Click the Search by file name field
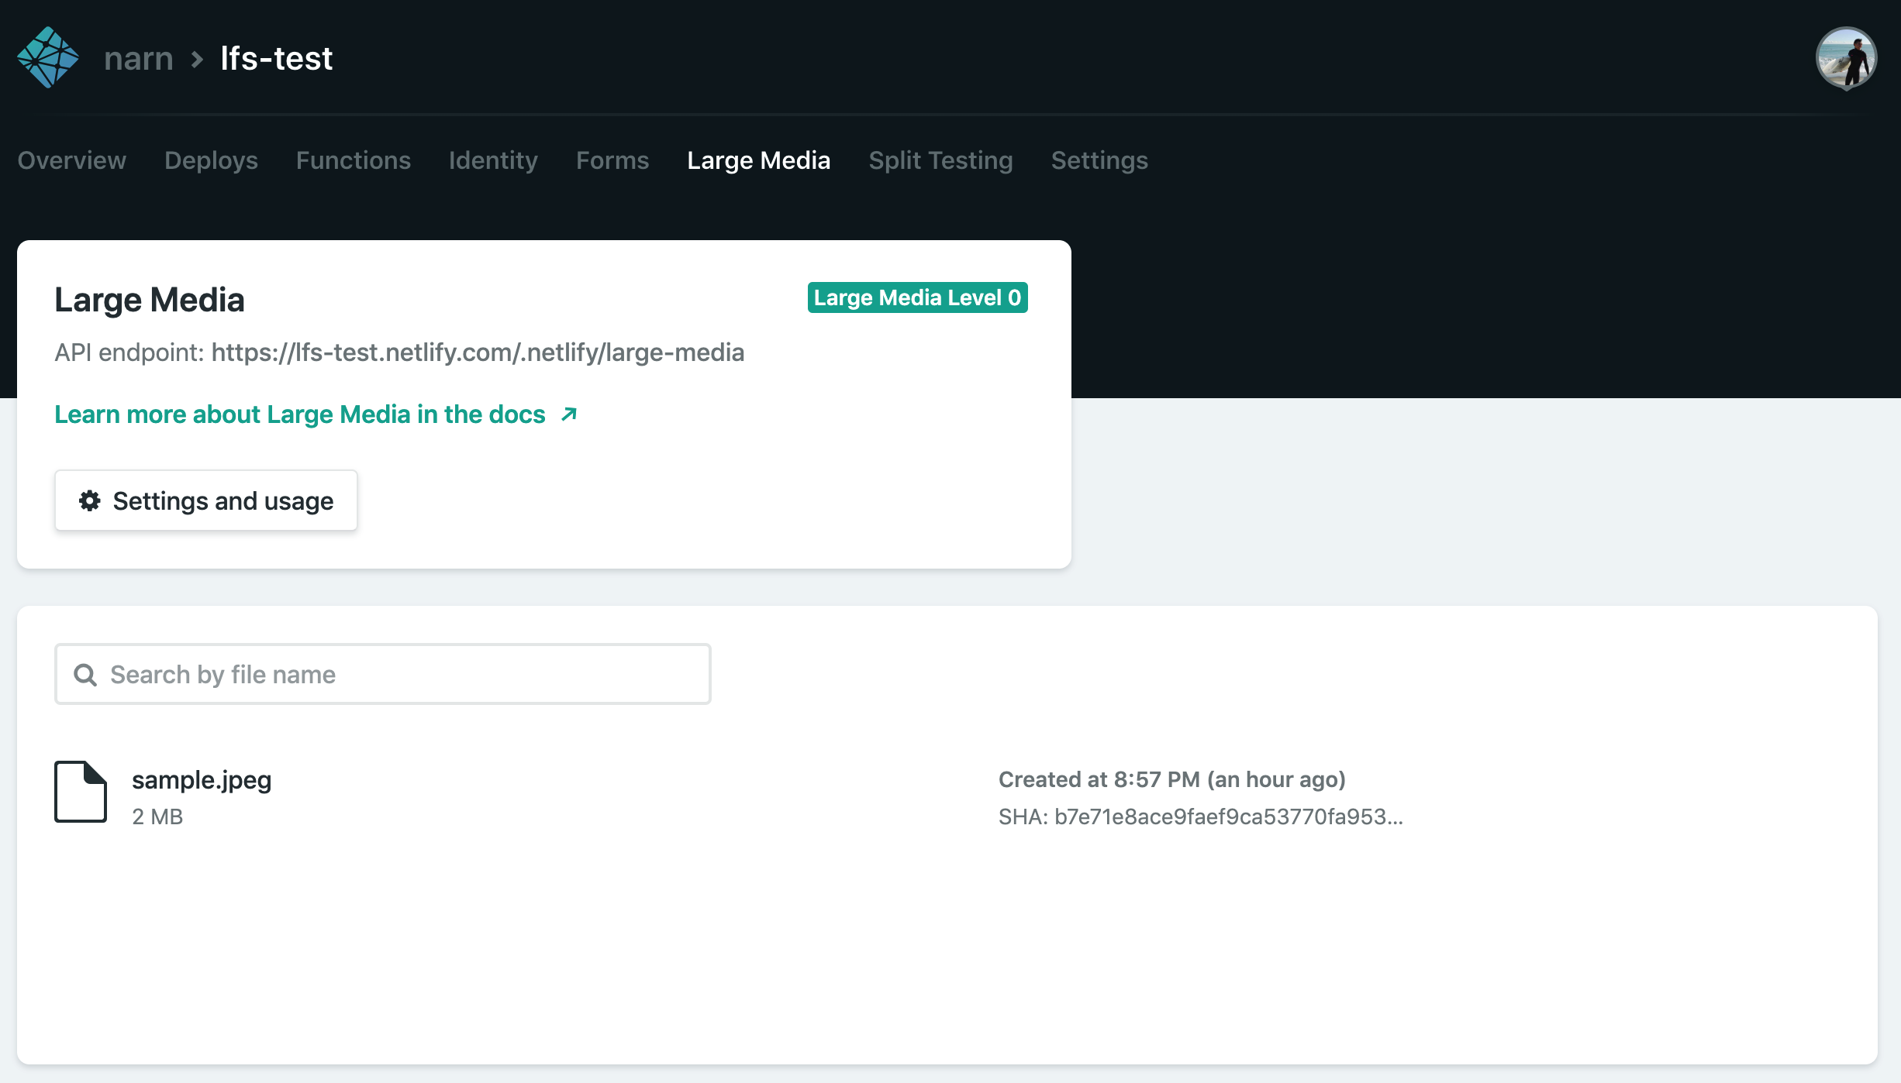Screen dimensions: 1901x1083 (382, 674)
